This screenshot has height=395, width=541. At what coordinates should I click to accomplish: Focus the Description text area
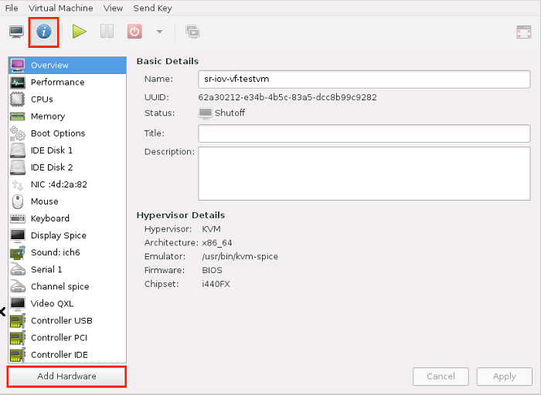point(364,174)
